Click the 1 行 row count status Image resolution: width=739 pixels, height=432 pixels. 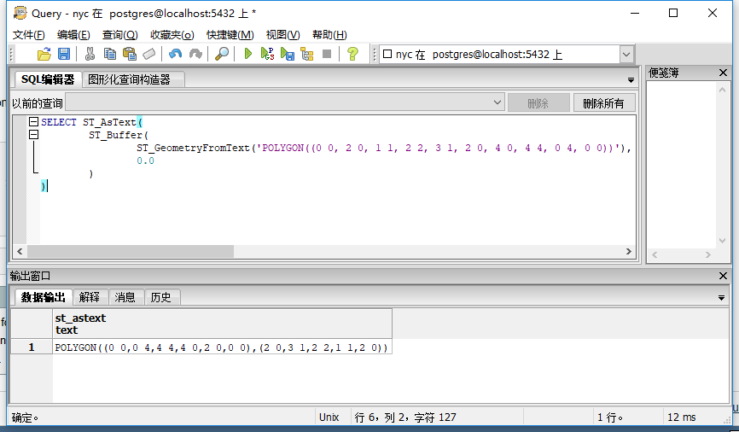[x=610, y=417]
